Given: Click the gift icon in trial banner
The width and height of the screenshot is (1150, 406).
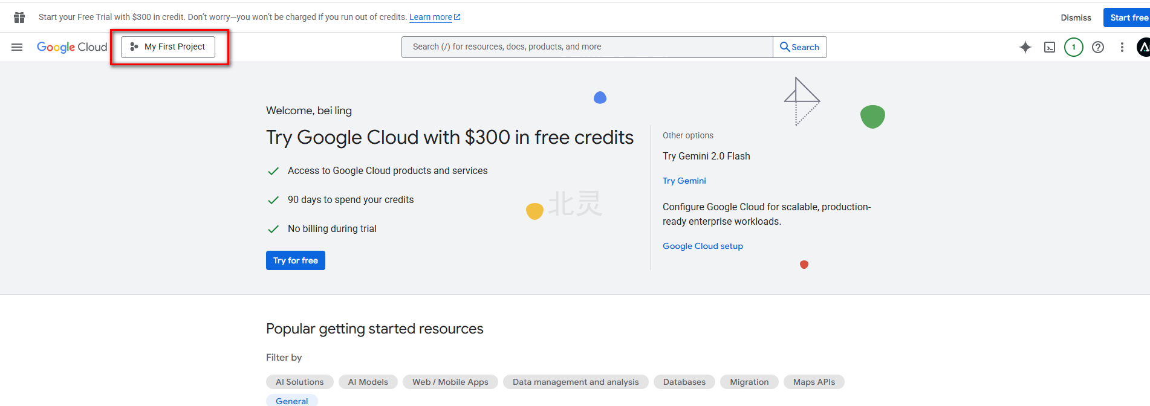Looking at the screenshot, I should coord(19,18).
